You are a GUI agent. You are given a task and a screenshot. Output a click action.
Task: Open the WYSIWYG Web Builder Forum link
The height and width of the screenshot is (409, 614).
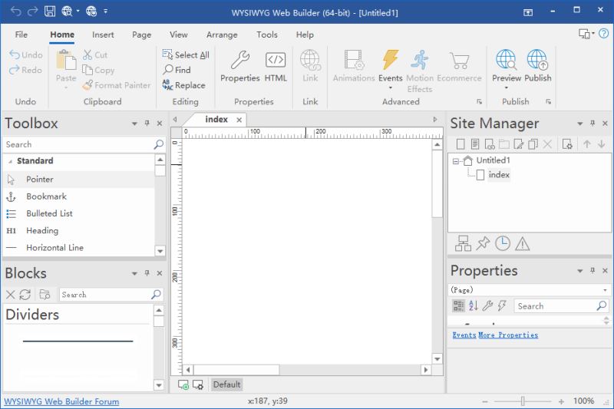point(61,401)
